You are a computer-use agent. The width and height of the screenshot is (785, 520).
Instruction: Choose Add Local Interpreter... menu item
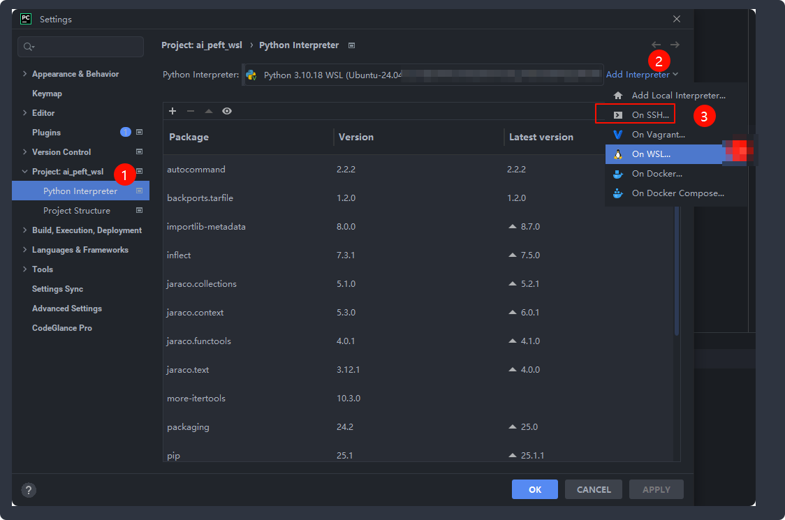676,96
